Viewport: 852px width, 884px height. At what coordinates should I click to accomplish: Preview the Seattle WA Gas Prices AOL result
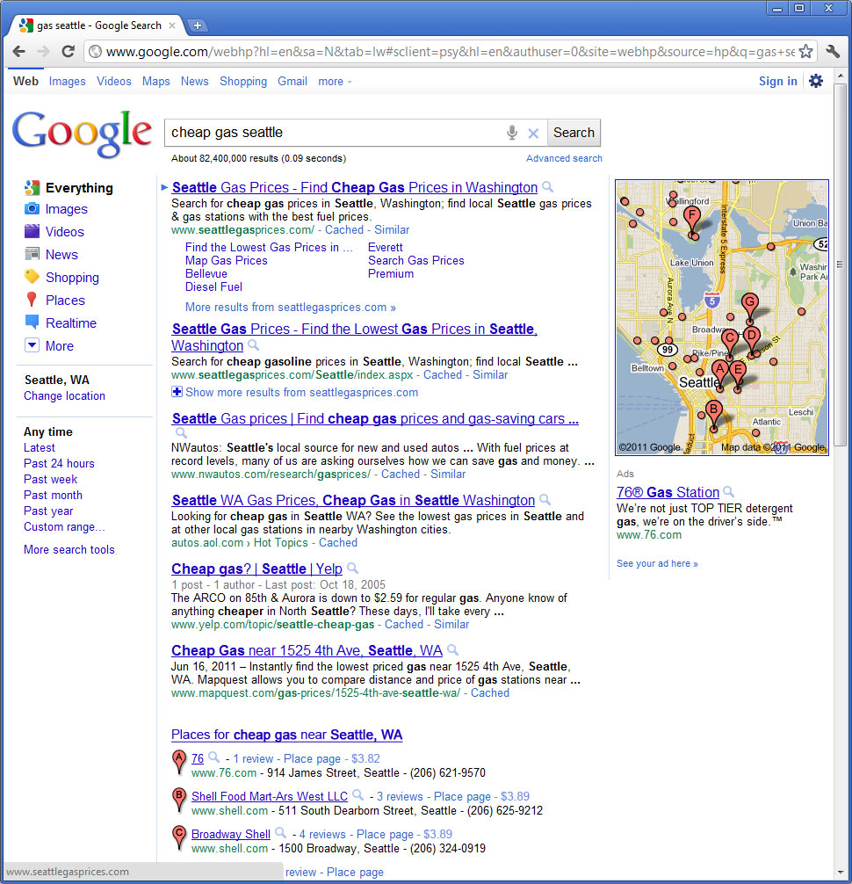click(x=545, y=499)
